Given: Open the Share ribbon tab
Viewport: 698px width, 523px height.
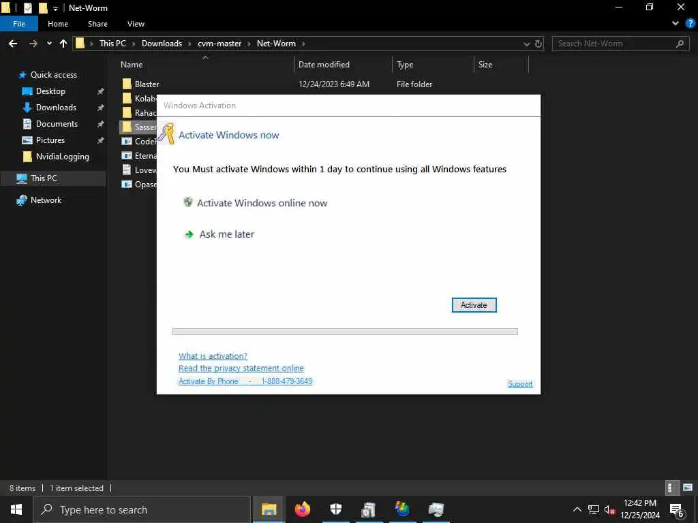Looking at the screenshot, I should click(97, 24).
